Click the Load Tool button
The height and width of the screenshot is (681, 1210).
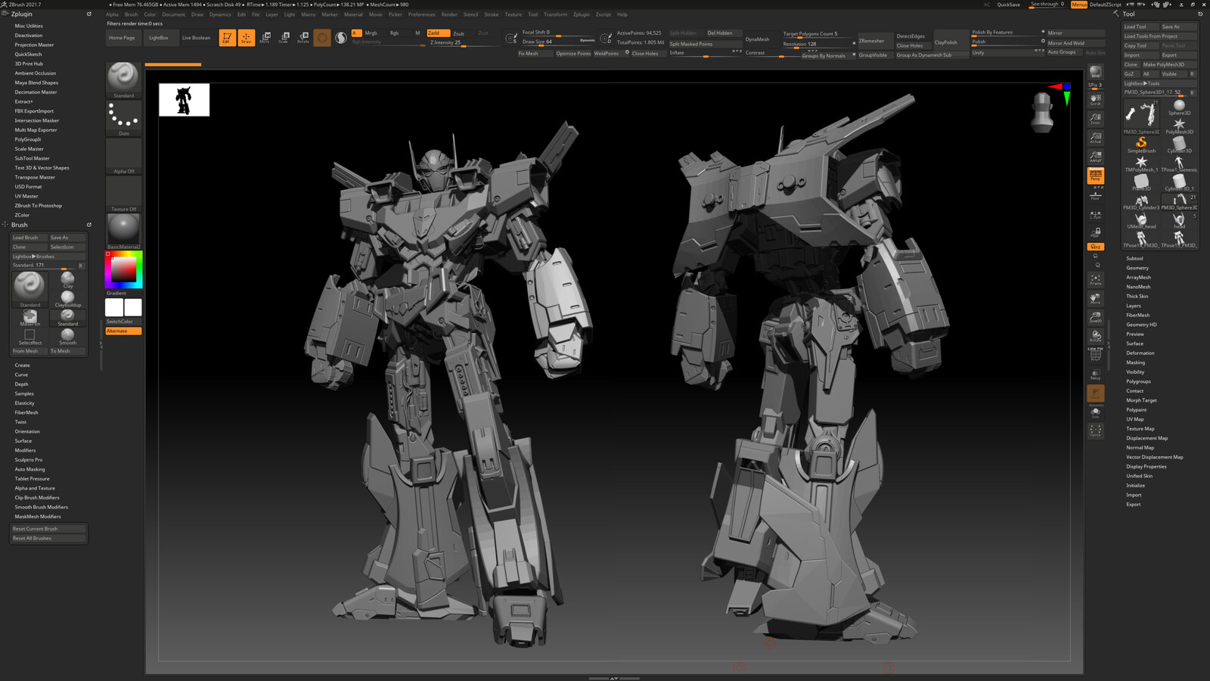coord(1140,26)
